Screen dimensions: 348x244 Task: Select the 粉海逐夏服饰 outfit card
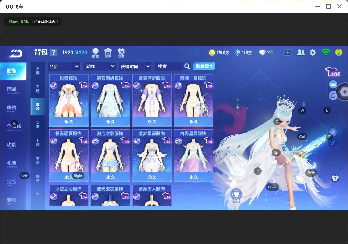click(x=69, y=156)
